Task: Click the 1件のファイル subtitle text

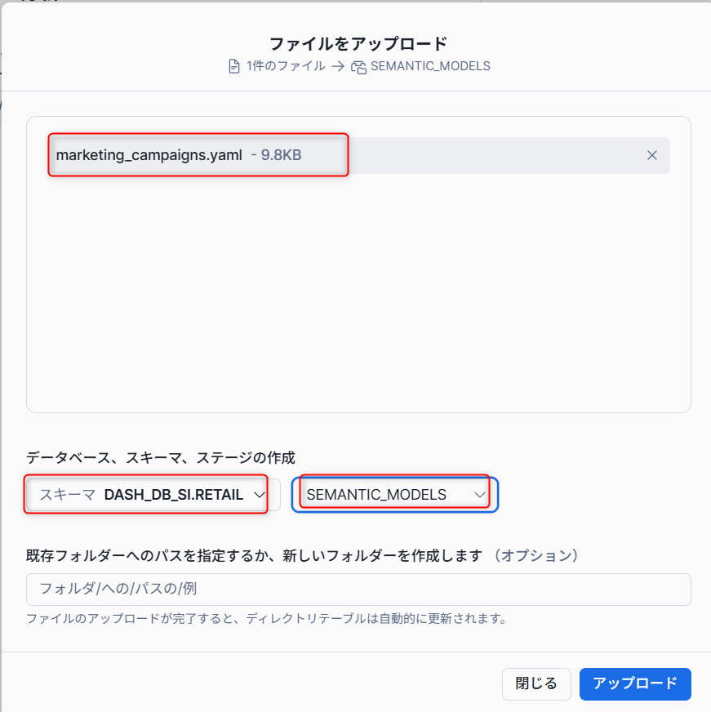Action: click(286, 66)
